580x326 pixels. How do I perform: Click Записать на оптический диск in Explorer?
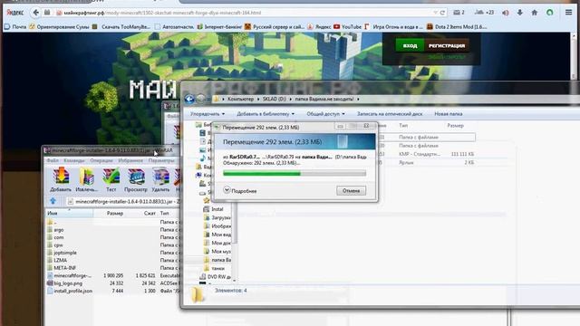click(x=390, y=114)
